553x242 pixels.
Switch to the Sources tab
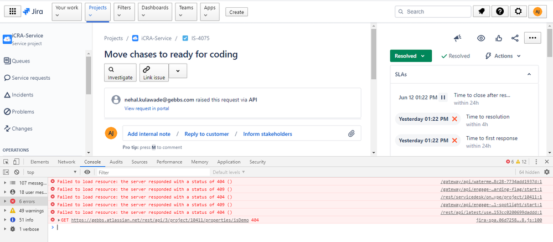click(139, 162)
